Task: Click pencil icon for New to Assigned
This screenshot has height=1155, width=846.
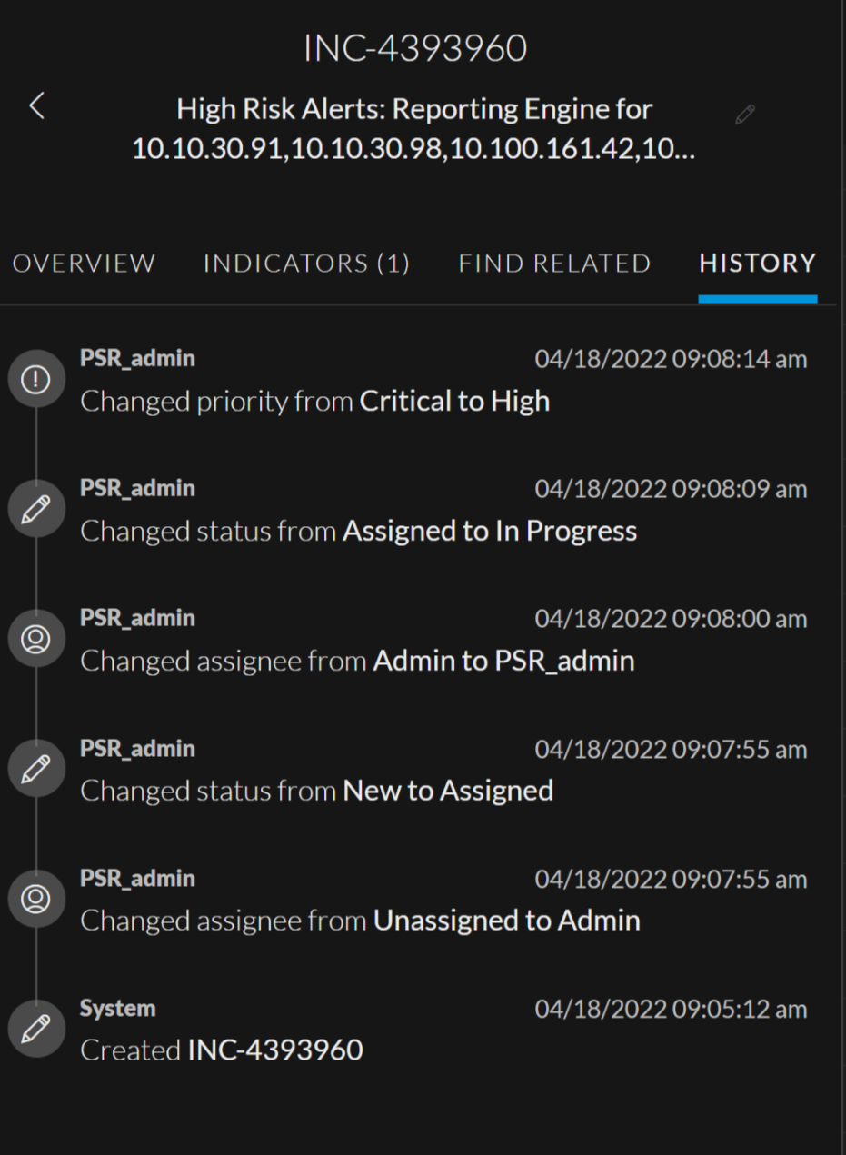Action: (x=35, y=770)
